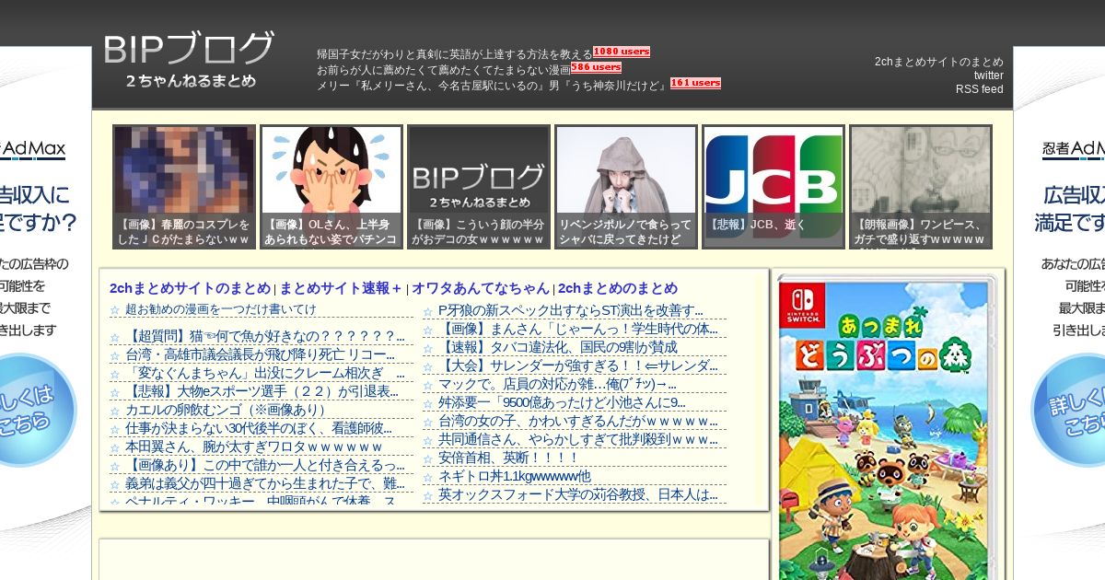Open この中で誰か一人と付き合える headline
Image resolution: width=1105 pixels, height=580 pixels.
coord(265,465)
